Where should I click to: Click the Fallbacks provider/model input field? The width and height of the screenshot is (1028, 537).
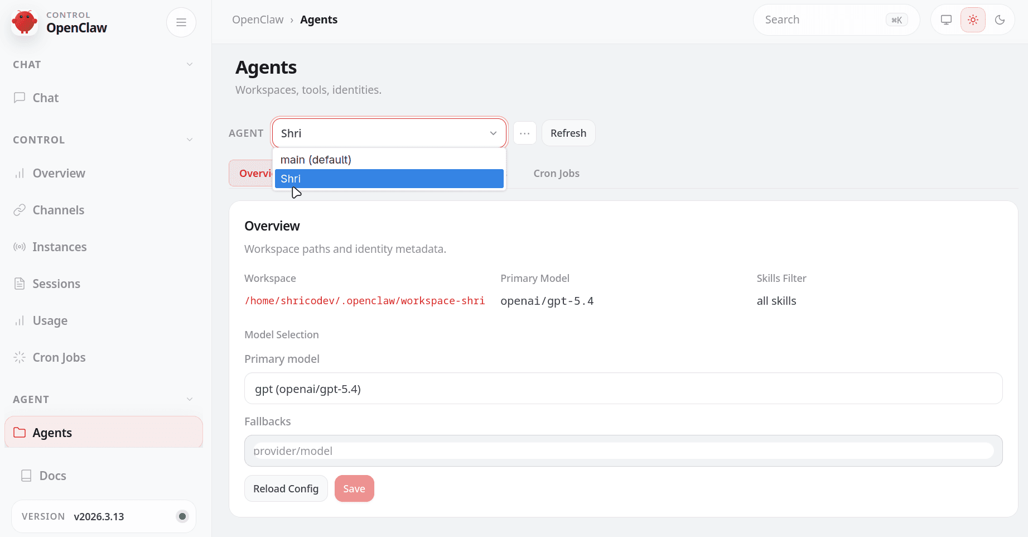(624, 450)
